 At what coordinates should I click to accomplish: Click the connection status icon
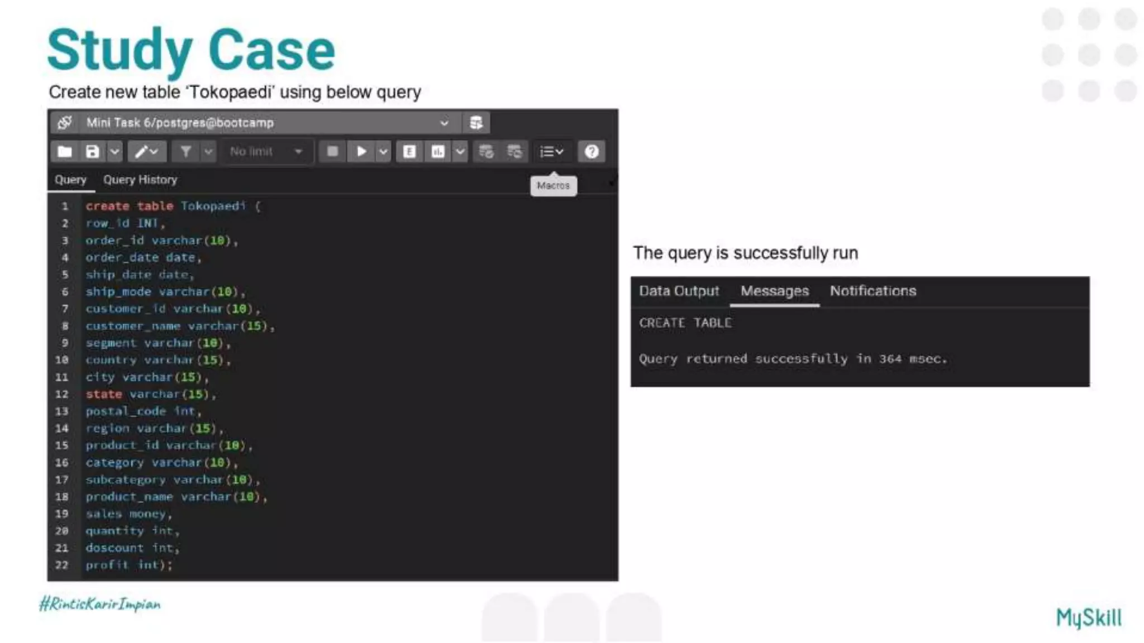[65, 123]
